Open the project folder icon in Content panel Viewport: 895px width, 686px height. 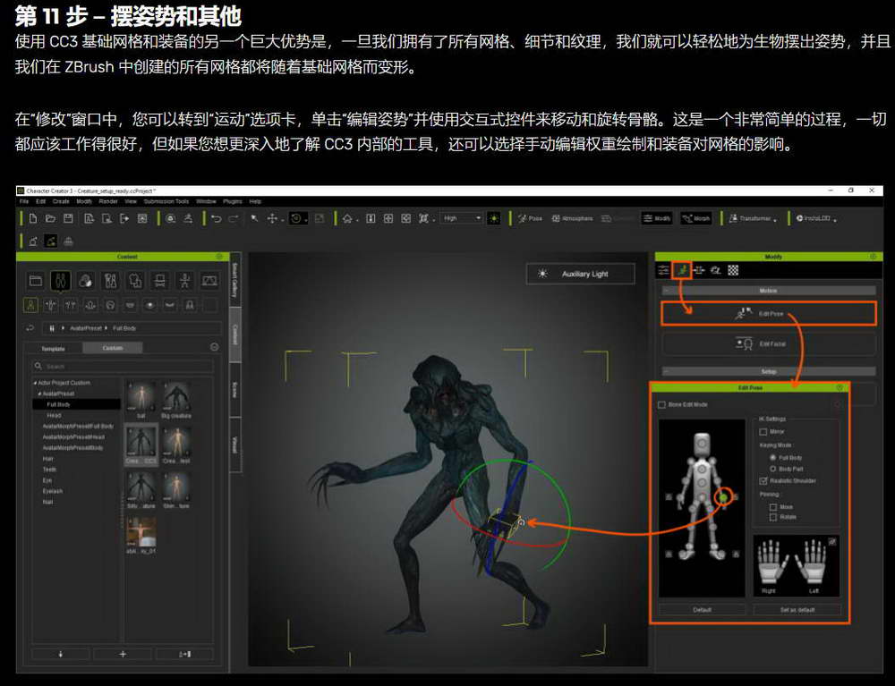click(x=36, y=281)
